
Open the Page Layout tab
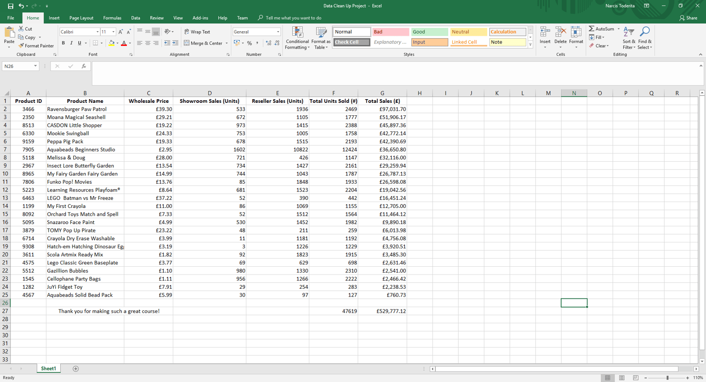(x=81, y=18)
